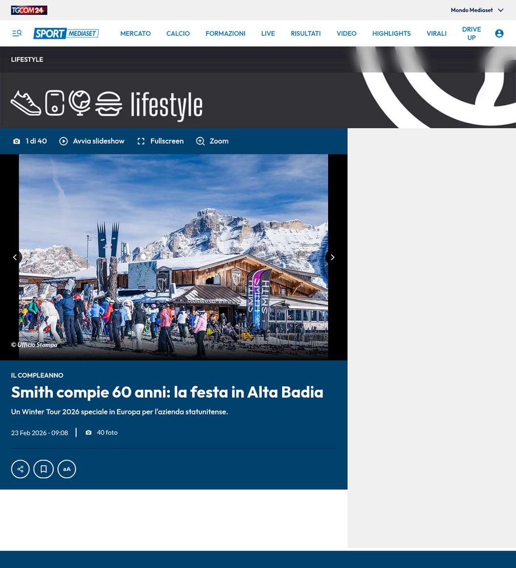This screenshot has height=568, width=516.
Task: Click the smartphone lifestyle icon
Action: pyautogui.click(x=54, y=103)
